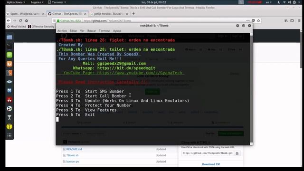This screenshot has height=171, width=304.
Task: Click the workspace indicator in top bar
Action: coord(241,2)
